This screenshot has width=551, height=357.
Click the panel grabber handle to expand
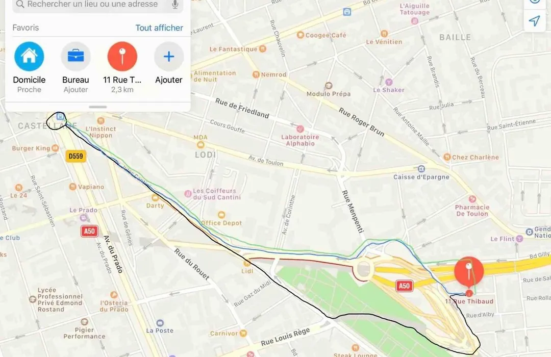coord(97,107)
